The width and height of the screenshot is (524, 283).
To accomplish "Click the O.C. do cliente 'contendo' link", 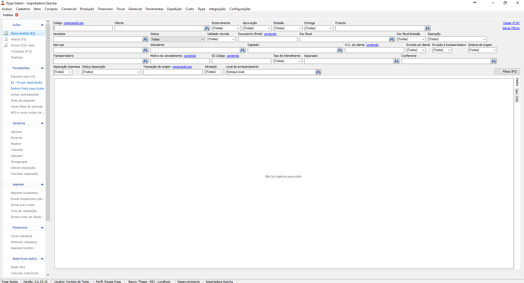I will [372, 45].
